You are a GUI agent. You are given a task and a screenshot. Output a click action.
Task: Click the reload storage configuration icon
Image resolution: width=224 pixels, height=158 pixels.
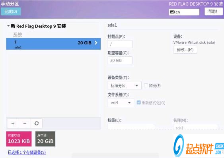coord(37,123)
